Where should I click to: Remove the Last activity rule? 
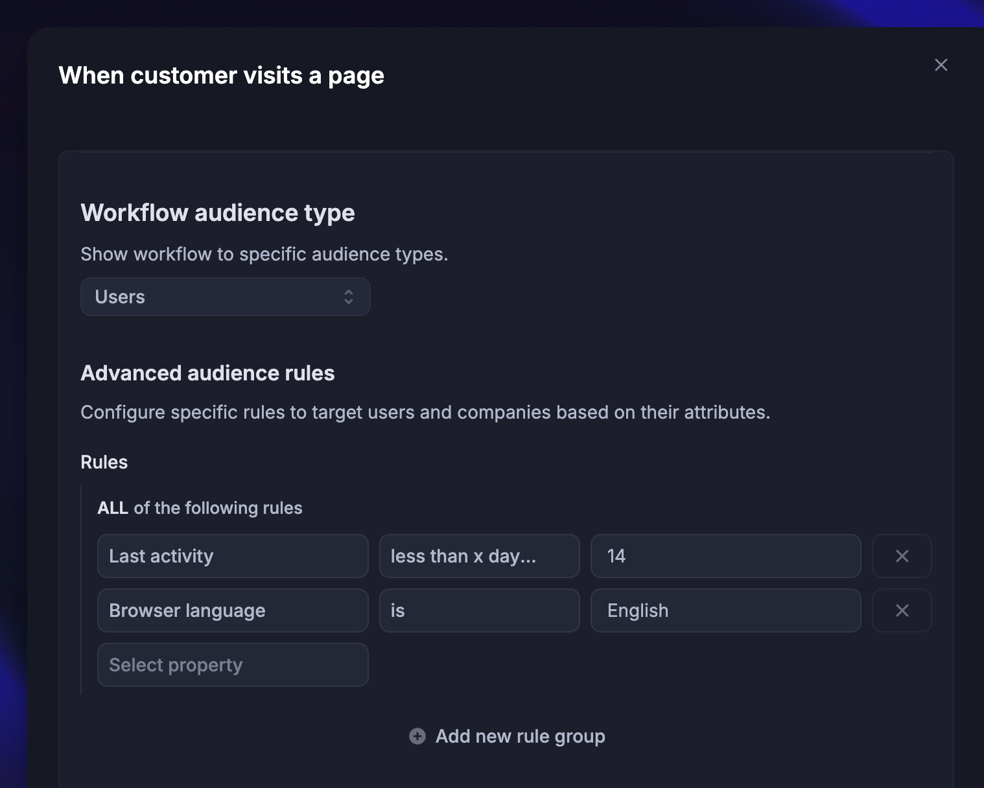[902, 556]
